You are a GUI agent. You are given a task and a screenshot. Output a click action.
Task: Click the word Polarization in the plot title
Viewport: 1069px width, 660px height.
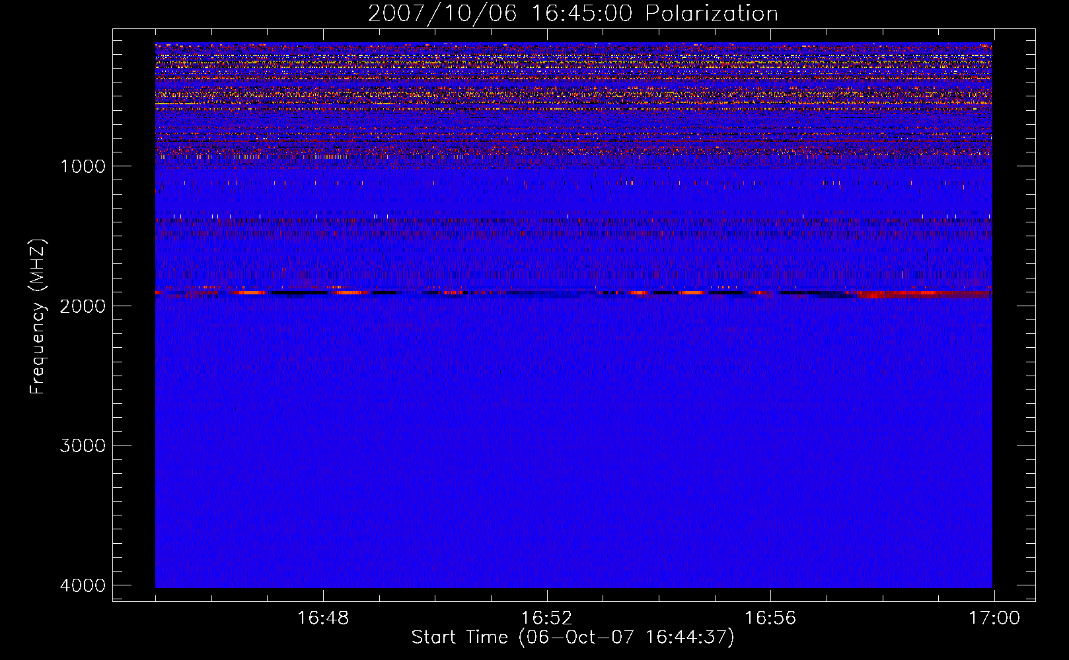tap(712, 14)
